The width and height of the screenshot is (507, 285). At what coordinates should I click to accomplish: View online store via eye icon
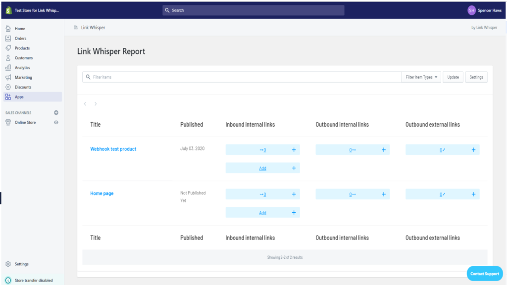pyautogui.click(x=56, y=123)
